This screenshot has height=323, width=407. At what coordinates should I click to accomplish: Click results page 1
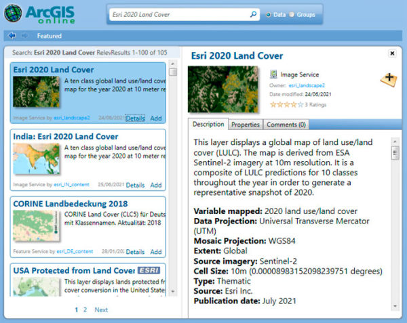pos(76,309)
